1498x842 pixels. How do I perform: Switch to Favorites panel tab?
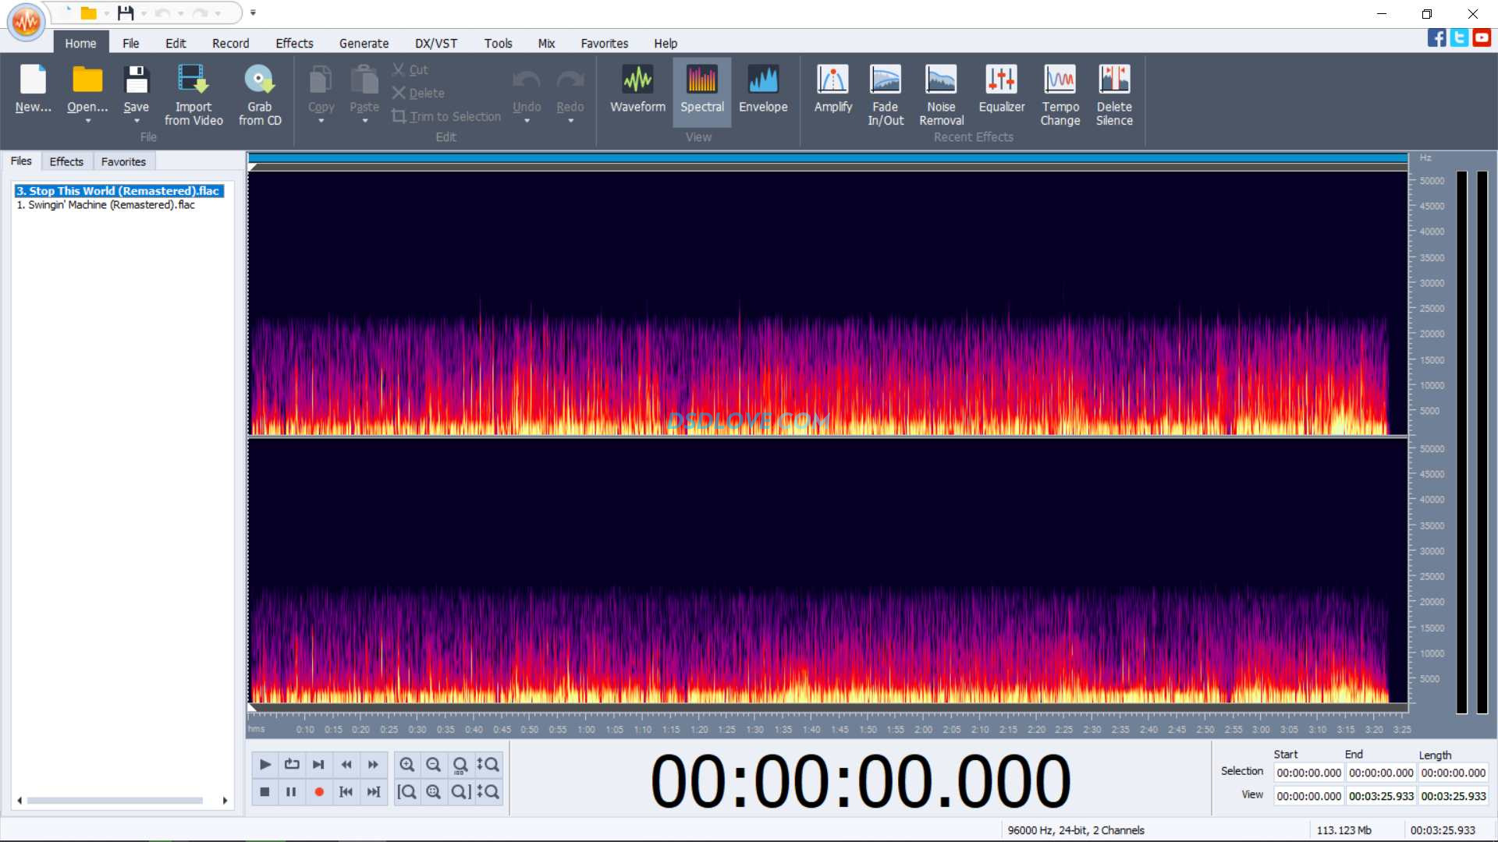point(123,161)
